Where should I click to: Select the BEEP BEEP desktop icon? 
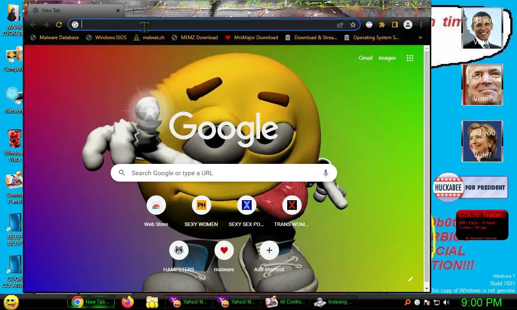(15, 229)
